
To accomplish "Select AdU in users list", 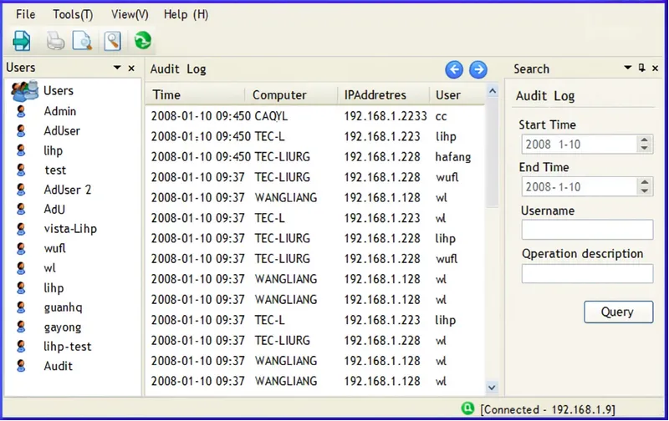I will point(54,209).
